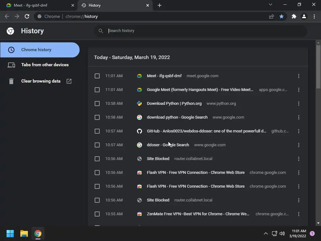The image size is (321, 241).
Task: Open the GitHub Anlos0023/webdos-ddoser link
Action: click(207, 131)
